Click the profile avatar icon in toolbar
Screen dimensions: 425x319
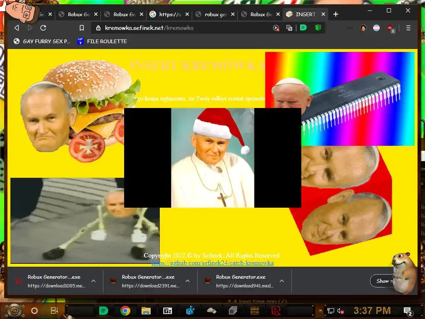coord(363,28)
